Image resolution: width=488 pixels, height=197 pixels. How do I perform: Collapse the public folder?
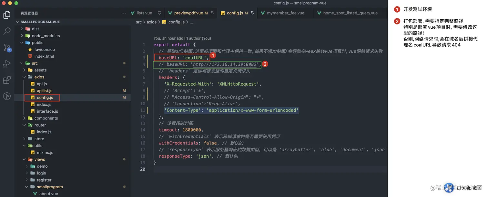22,42
